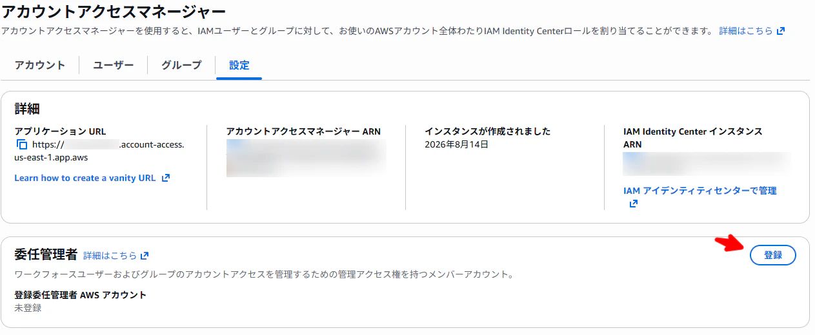Click the 登録 button for the delegated administrator

point(773,255)
